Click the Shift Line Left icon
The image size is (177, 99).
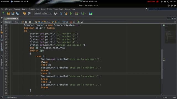[x=63, y=22]
